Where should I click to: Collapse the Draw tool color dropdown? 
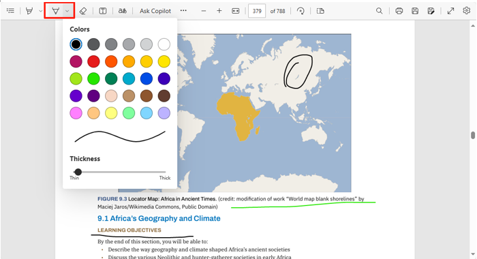(x=67, y=11)
